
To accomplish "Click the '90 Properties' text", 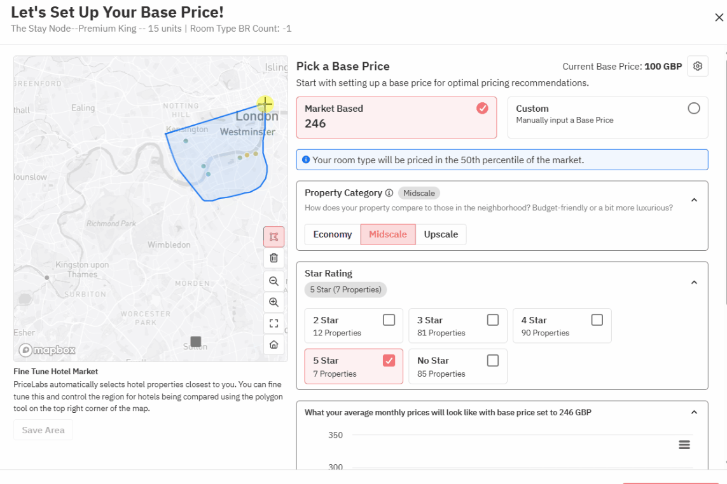I will coord(545,333).
